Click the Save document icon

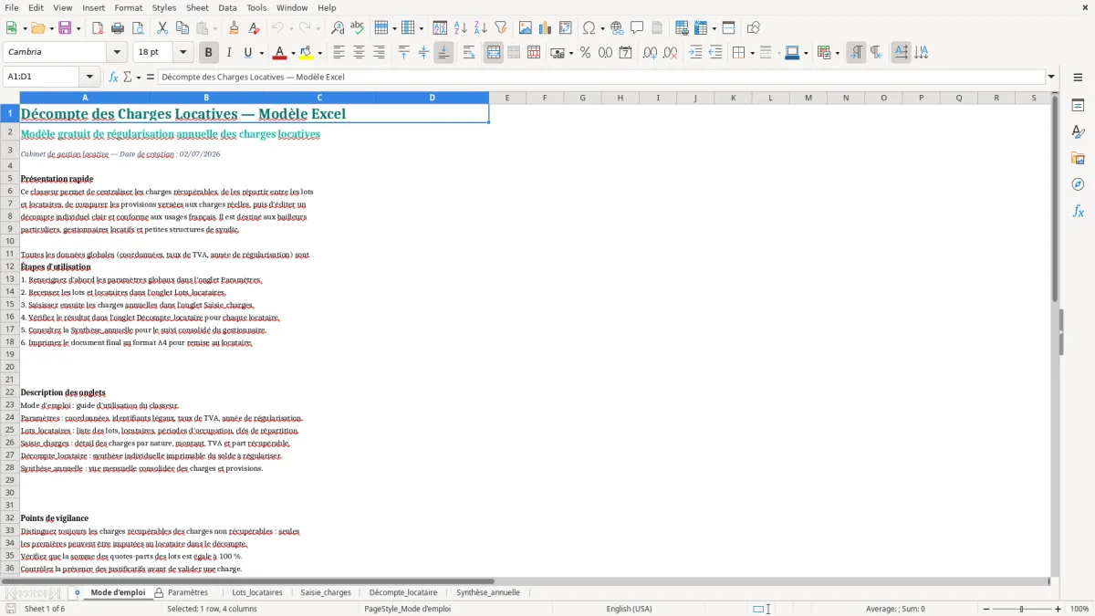coord(65,28)
